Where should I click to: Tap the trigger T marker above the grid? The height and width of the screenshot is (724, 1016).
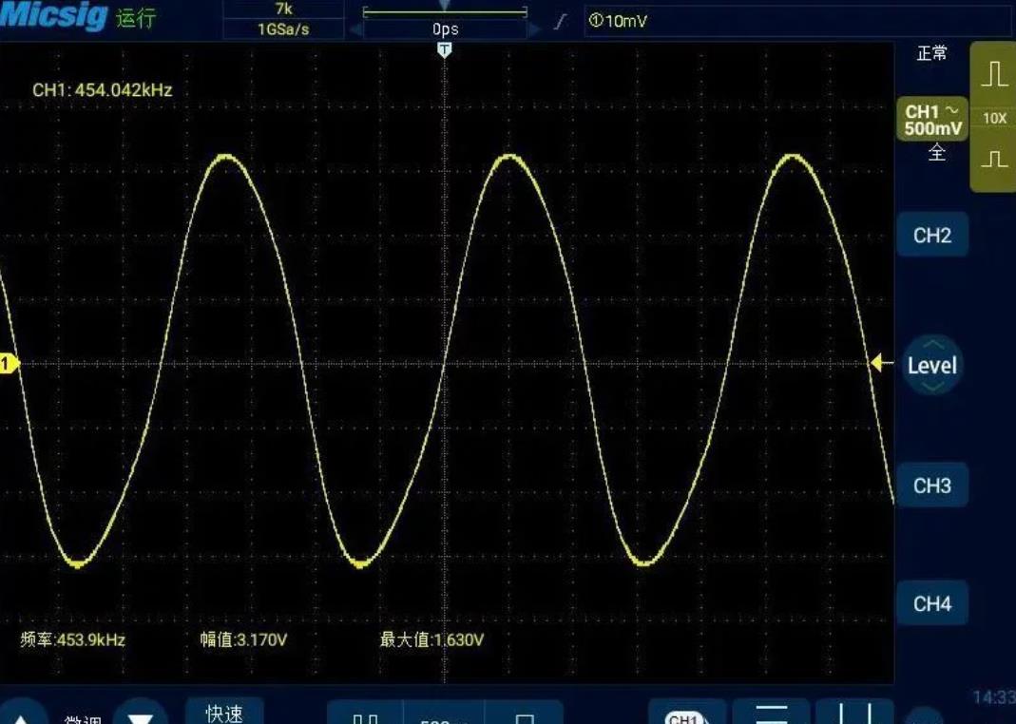click(444, 49)
